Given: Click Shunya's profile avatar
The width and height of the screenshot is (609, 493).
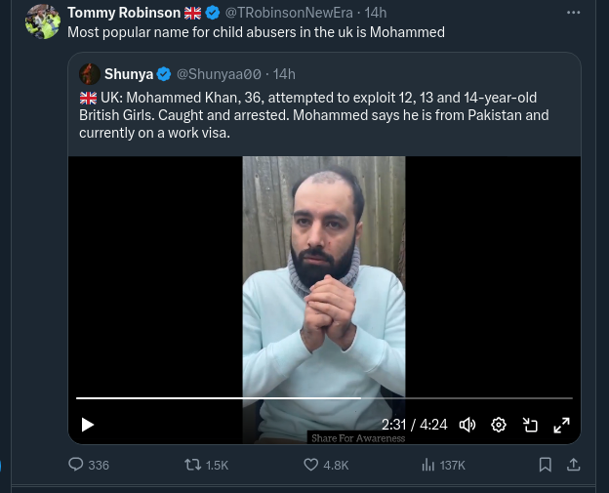Looking at the screenshot, I should (x=90, y=74).
